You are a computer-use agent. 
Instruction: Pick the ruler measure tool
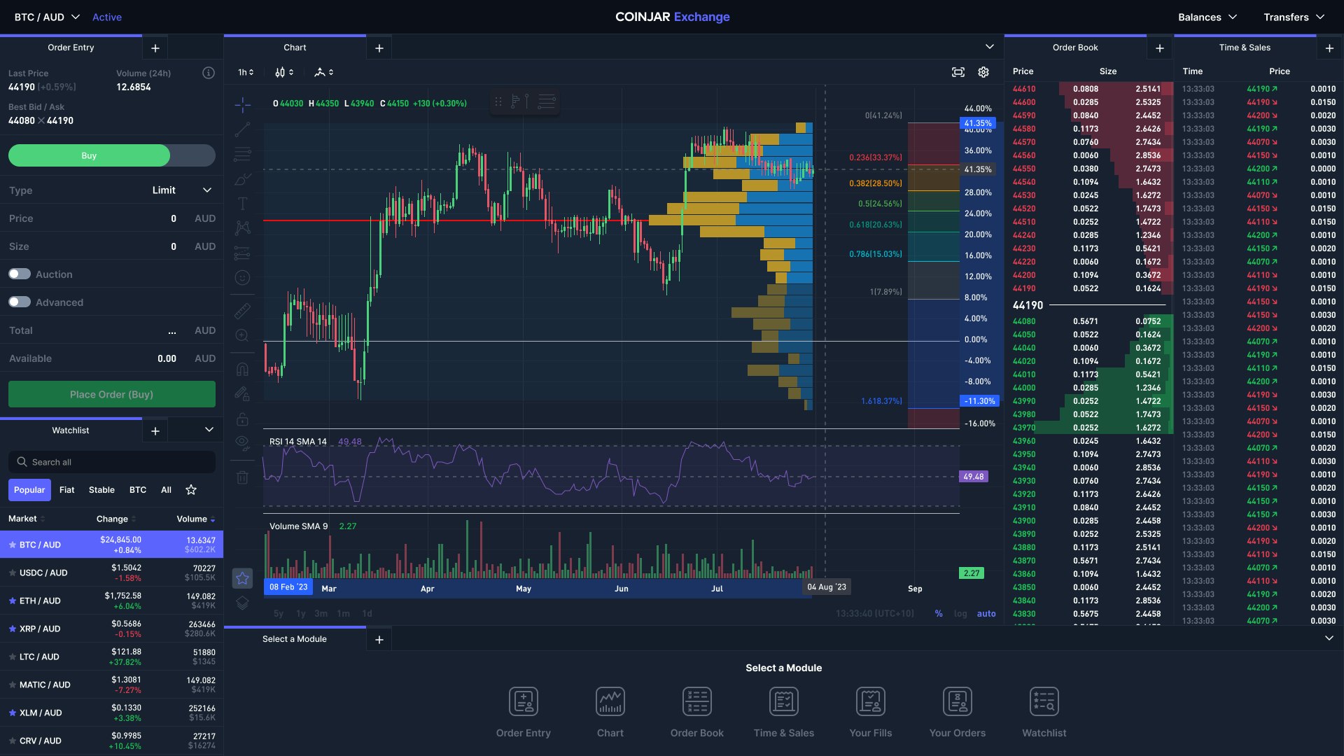tap(242, 311)
